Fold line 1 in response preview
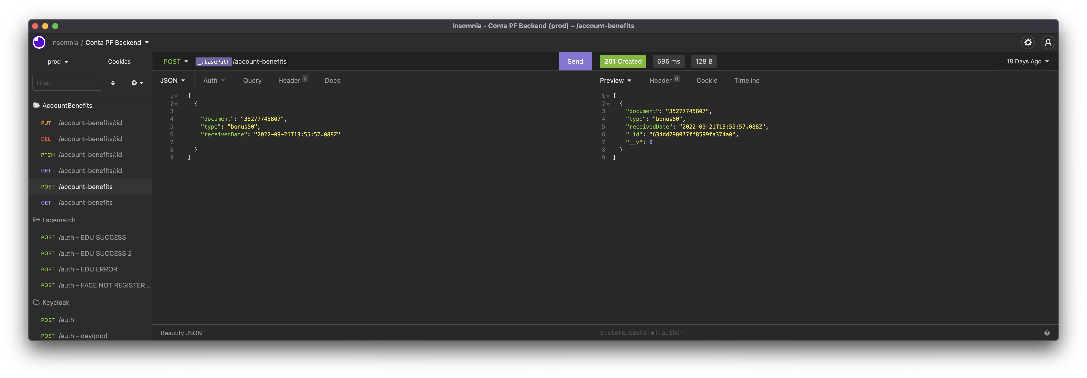This screenshot has width=1087, height=378. tap(608, 96)
